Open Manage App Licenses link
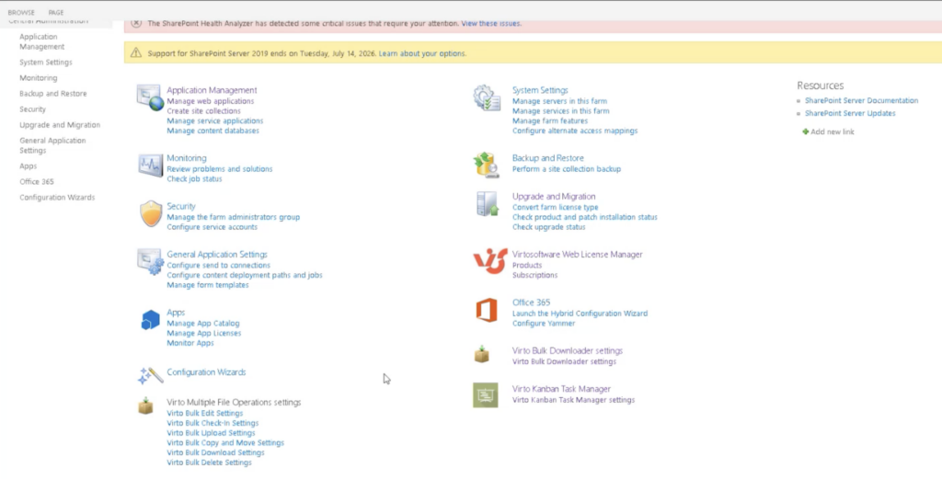The image size is (942, 479). coord(204,333)
